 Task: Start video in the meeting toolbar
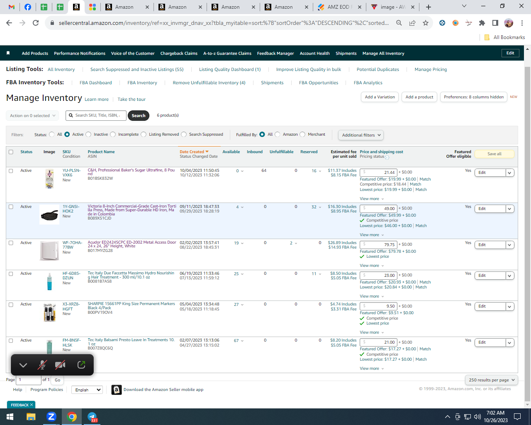point(60,365)
